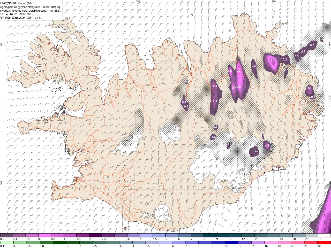Click the 'slydda/snjókoma (grátt/bleikt/grænt' legend line
This screenshot has width=331, height=248.
click(31, 11)
